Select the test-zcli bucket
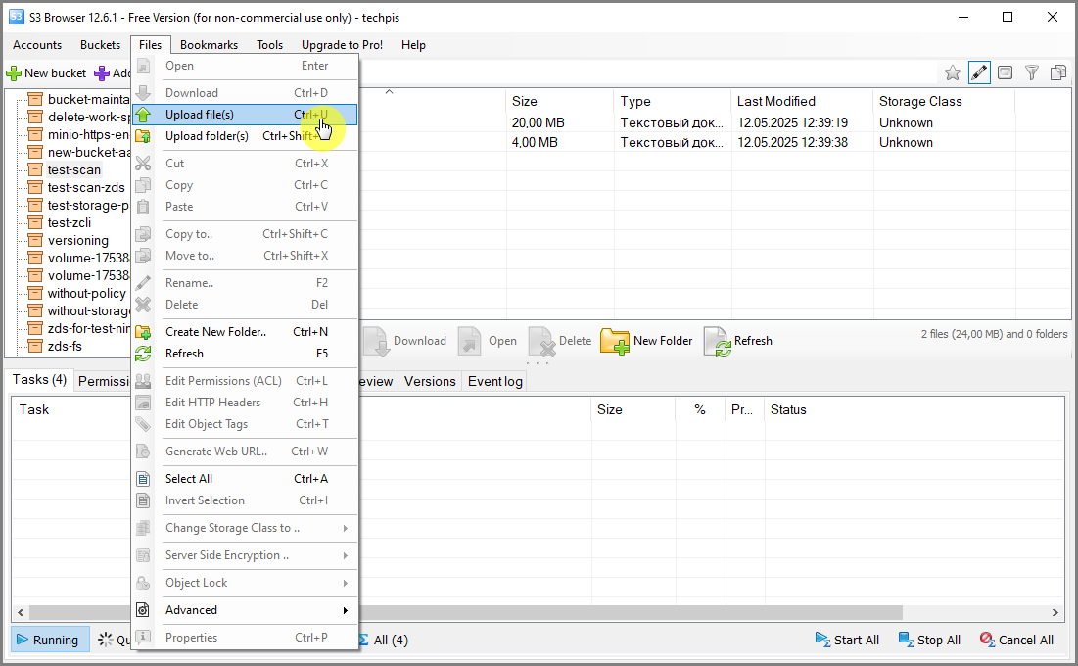This screenshot has height=666, width=1078. tap(70, 223)
